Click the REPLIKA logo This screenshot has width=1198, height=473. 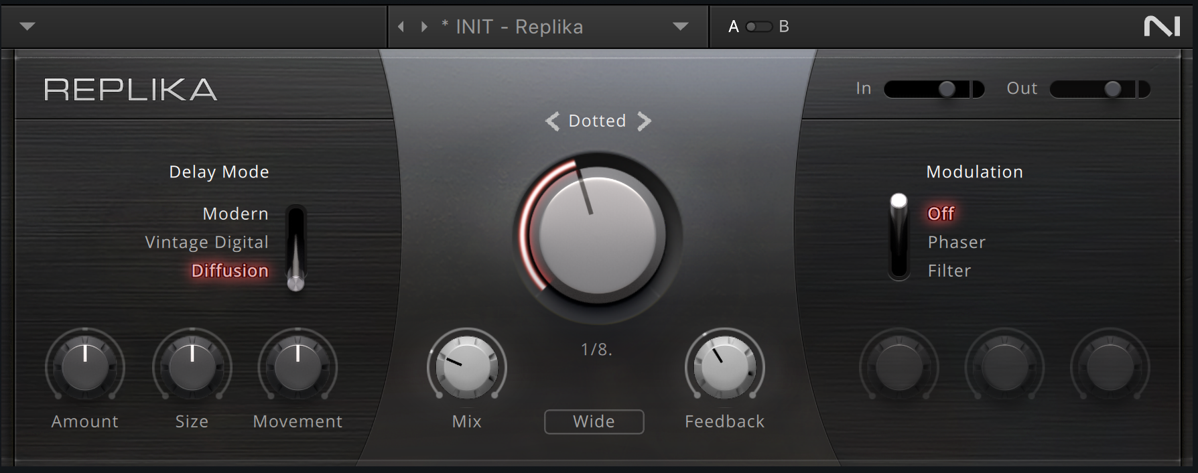131,90
